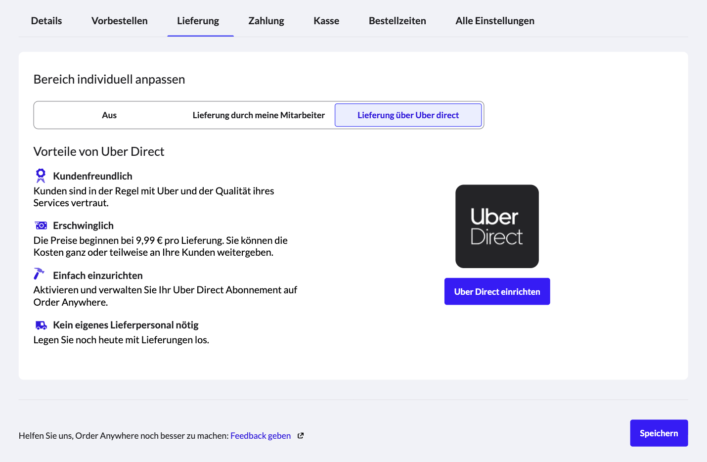707x462 pixels.
Task: Click the external link icon beside Feedback geben
Action: pyautogui.click(x=301, y=436)
